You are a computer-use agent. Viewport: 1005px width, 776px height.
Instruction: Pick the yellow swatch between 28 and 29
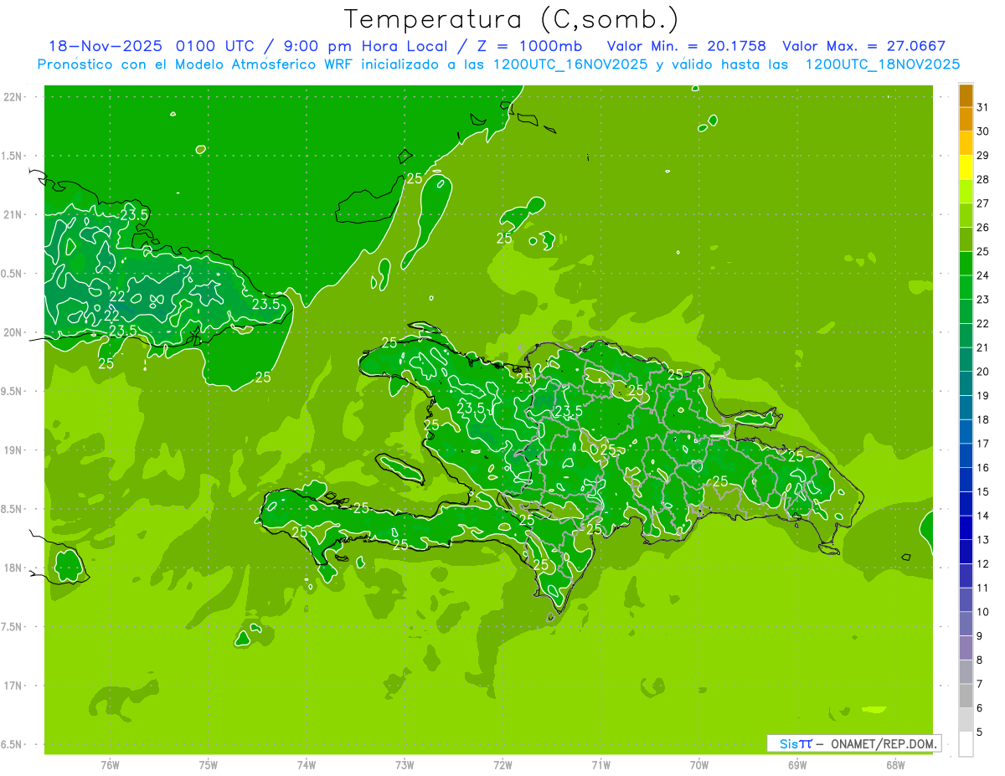pyautogui.click(x=966, y=168)
